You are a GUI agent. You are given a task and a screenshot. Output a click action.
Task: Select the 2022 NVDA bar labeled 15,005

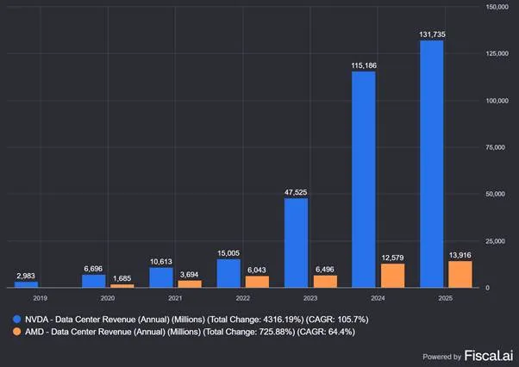pyautogui.click(x=228, y=273)
